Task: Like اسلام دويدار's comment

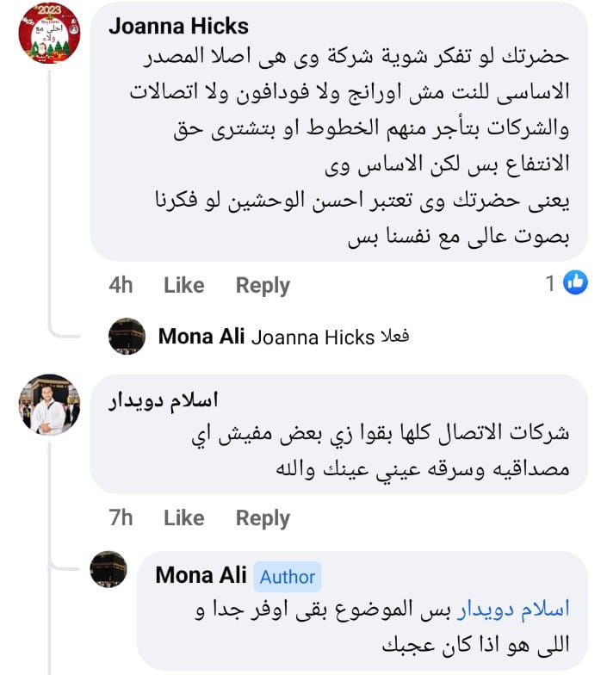Action: (183, 517)
